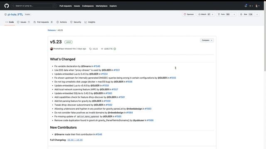Click the New Contributors heading
The height and width of the screenshot is (149, 266).
coord(63,127)
